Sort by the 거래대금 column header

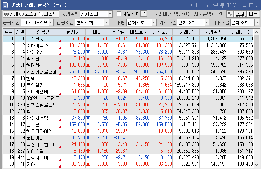(240, 32)
